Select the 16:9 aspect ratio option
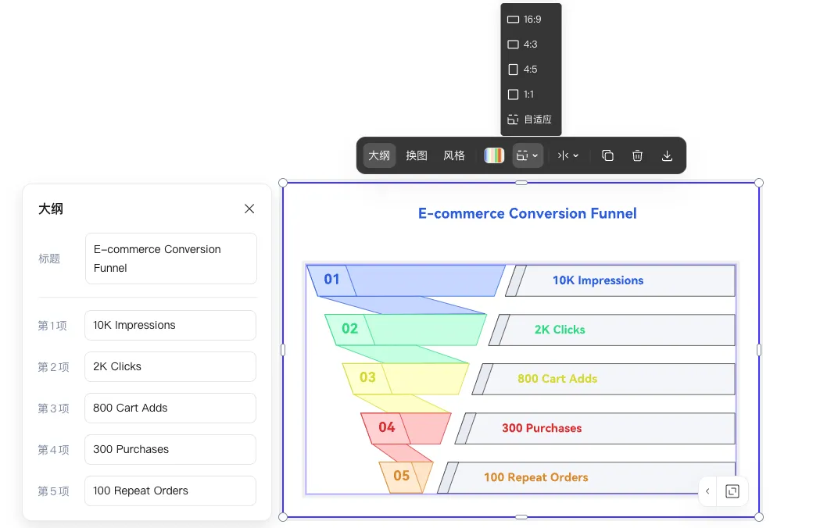The width and height of the screenshot is (820, 528). pyautogui.click(x=531, y=20)
